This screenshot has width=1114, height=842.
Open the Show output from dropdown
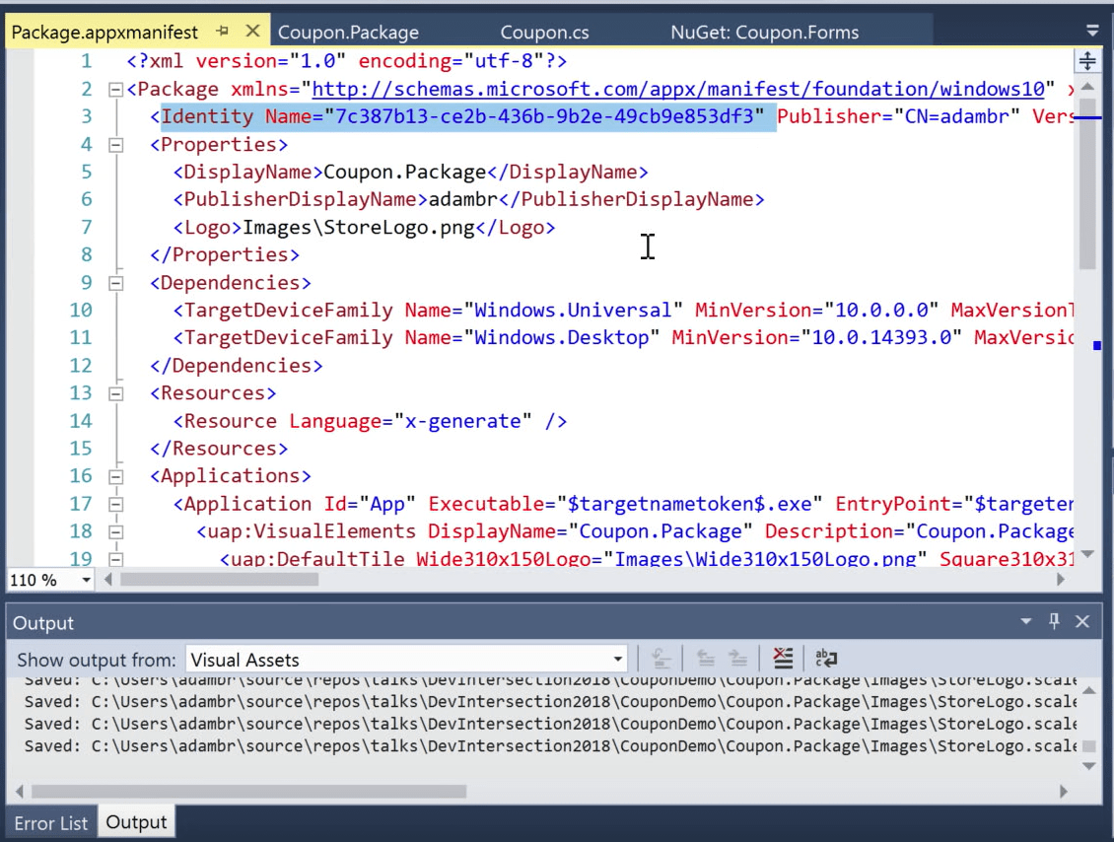617,658
